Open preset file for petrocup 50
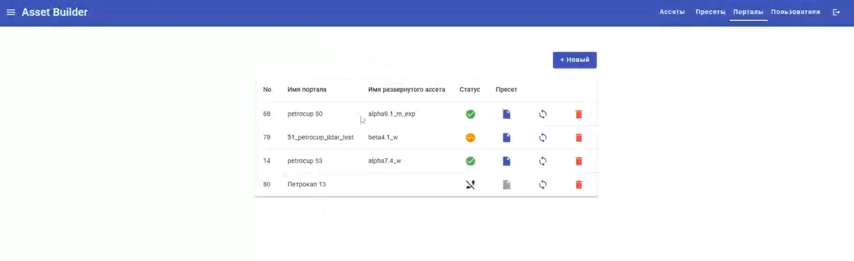Image resolution: width=854 pixels, height=261 pixels. pos(506,114)
